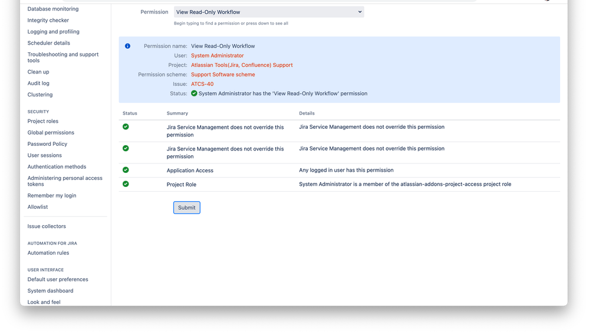Click the 'View Read-Only Workflow' permission name value

tap(223, 46)
